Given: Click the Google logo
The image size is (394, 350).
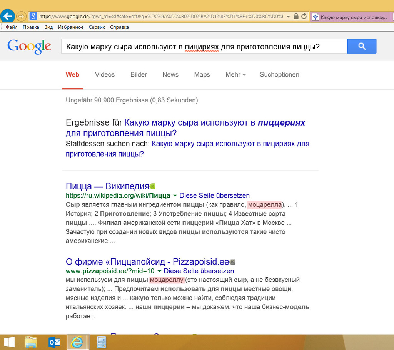Looking at the screenshot, I should tap(29, 46).
